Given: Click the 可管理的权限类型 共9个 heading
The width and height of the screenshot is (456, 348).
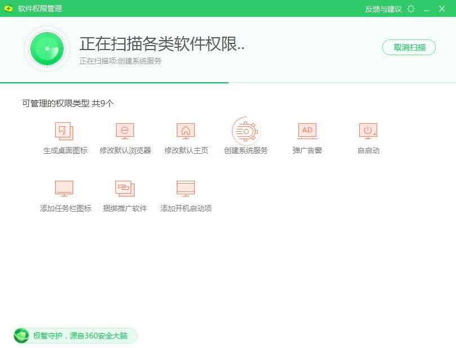Looking at the screenshot, I should pyautogui.click(x=68, y=103).
